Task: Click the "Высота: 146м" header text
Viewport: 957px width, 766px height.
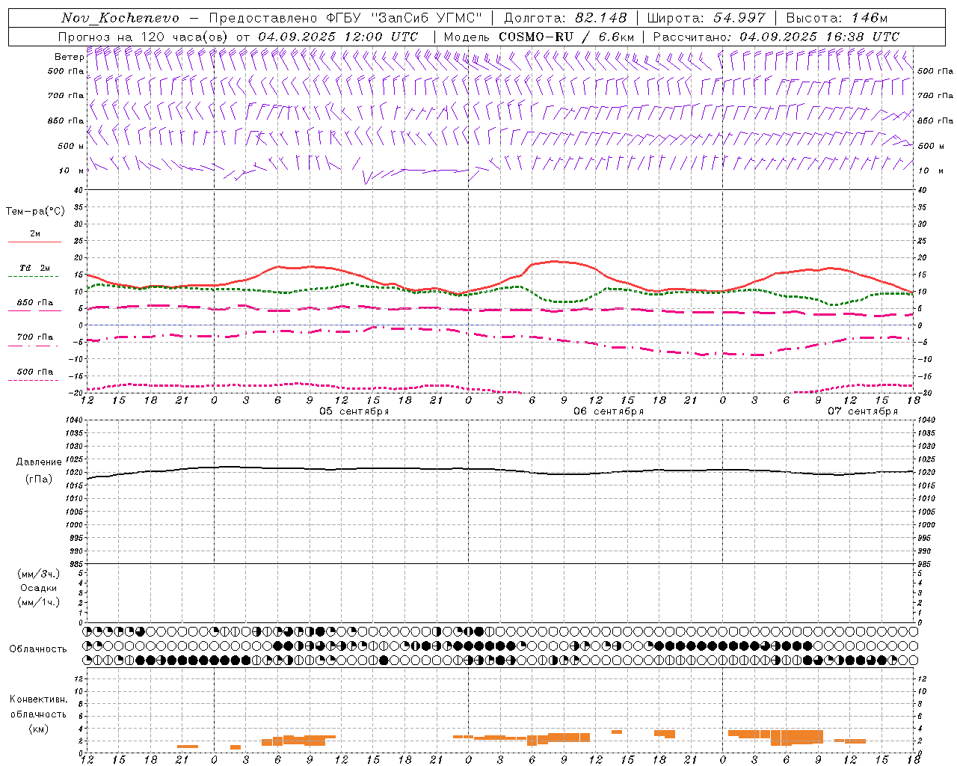Action: point(837,18)
